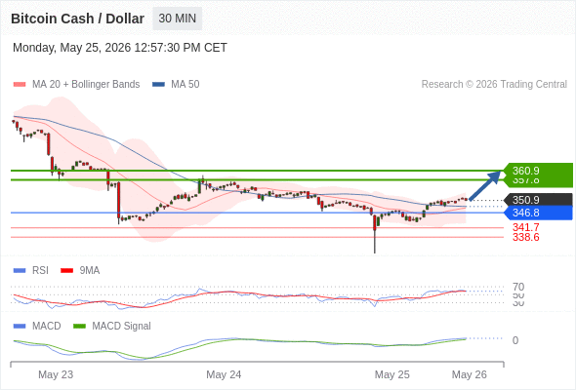Click the green MACD Signal legend swatch
Viewport: 576px width, 390px height.
[x=79, y=327]
